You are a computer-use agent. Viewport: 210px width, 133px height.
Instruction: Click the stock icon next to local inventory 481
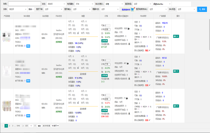pos(127,63)
